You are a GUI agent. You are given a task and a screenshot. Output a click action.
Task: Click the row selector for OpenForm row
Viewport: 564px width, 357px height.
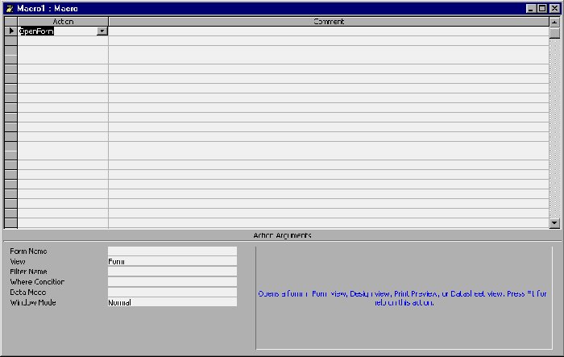pos(10,31)
